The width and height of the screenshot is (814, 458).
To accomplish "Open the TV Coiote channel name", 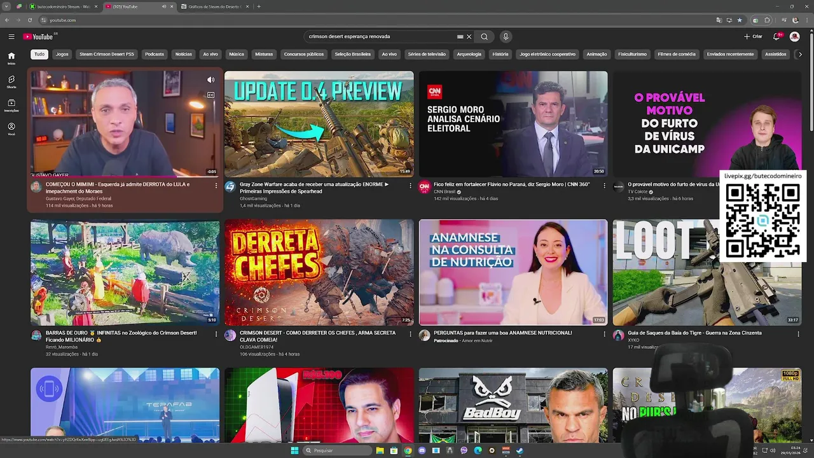I will click(638, 191).
